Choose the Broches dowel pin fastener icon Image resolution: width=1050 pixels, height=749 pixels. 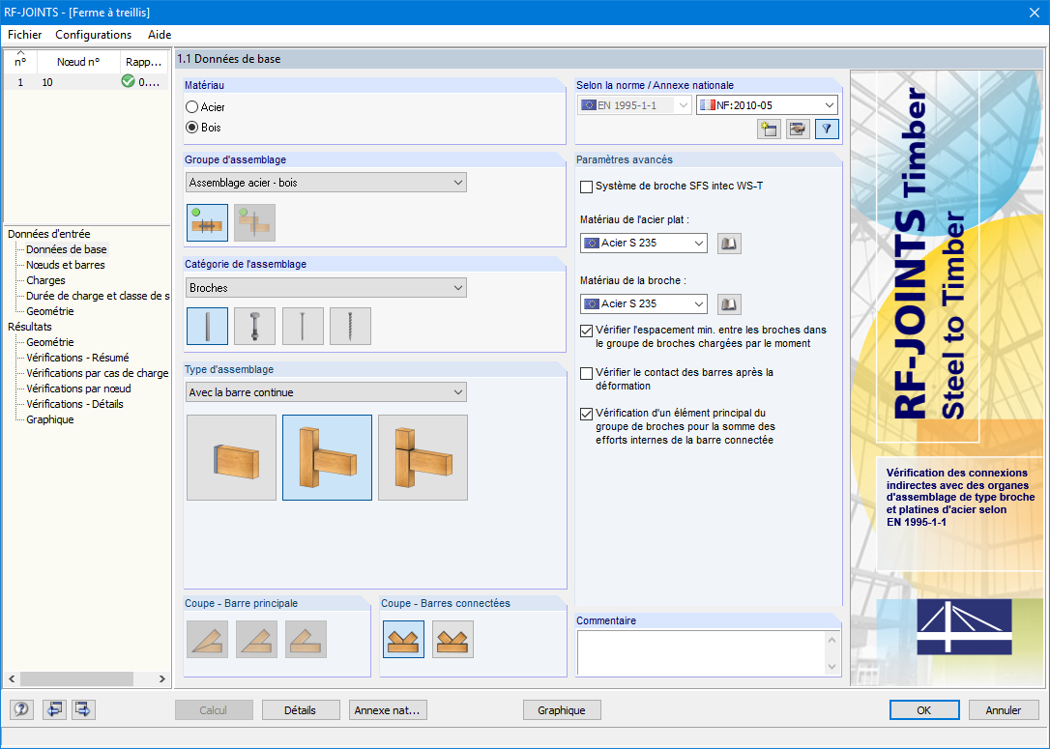click(x=208, y=326)
